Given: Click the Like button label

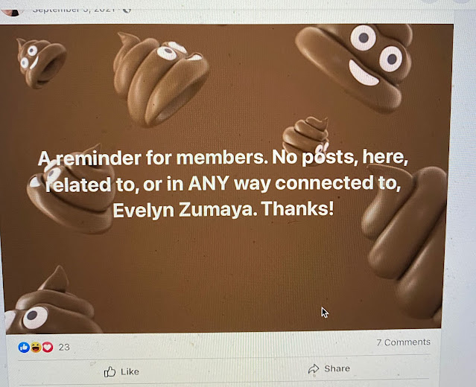Looking at the screenshot, I should (x=130, y=371).
